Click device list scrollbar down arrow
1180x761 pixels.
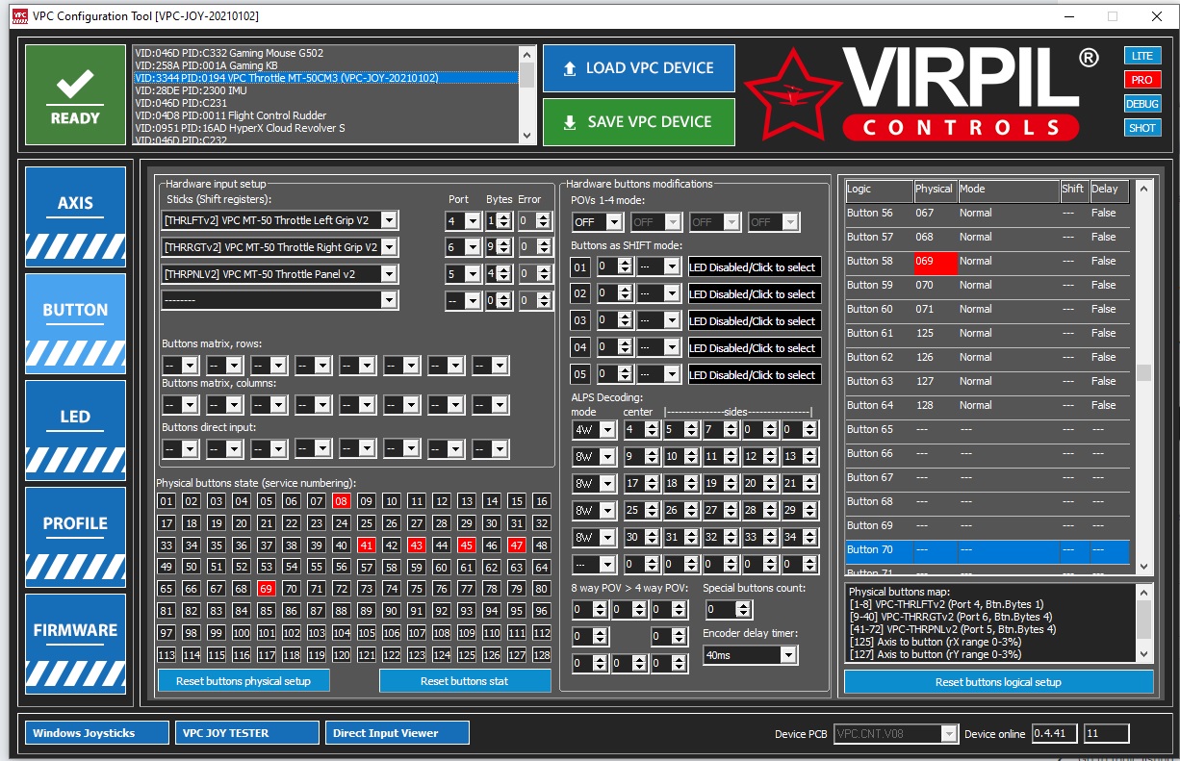[x=526, y=137]
